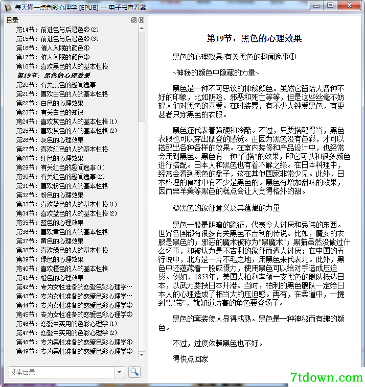Click the chapter heading 第19节：黑色的心理效果
Screen dimensions: 365x387
pos(254,38)
